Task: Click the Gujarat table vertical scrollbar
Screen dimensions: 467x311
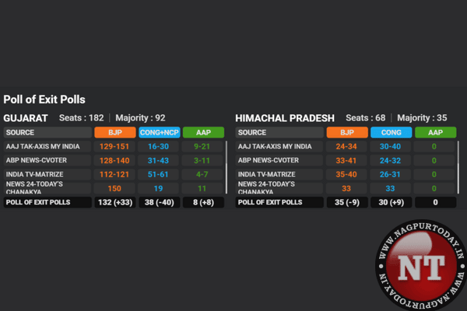Action: coord(226,167)
